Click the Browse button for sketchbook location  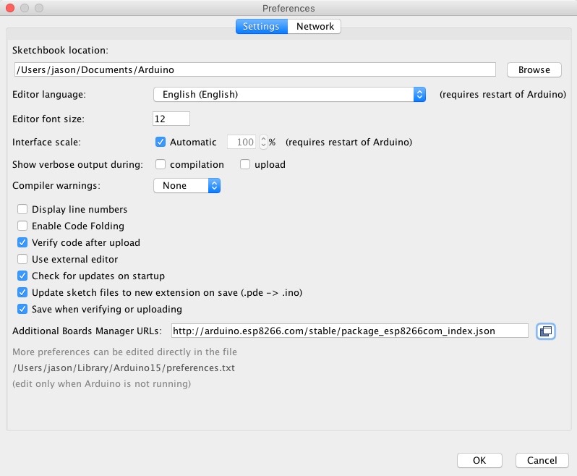click(x=534, y=70)
